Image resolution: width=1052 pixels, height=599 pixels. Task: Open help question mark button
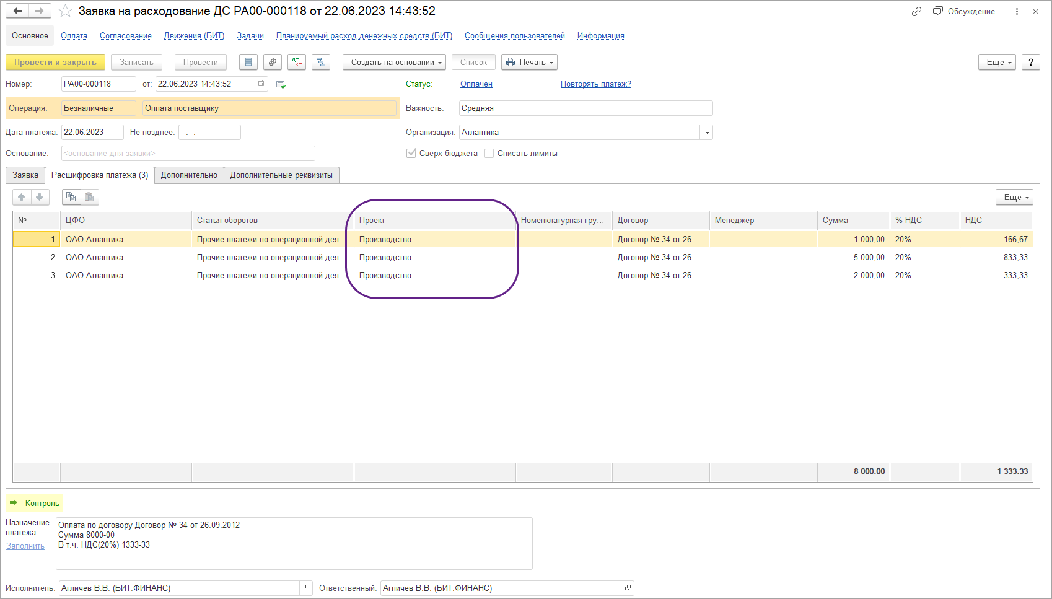point(1031,62)
